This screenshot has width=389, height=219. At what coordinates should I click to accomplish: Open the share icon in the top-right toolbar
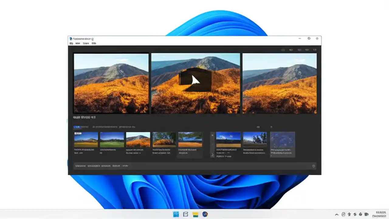[291, 50]
